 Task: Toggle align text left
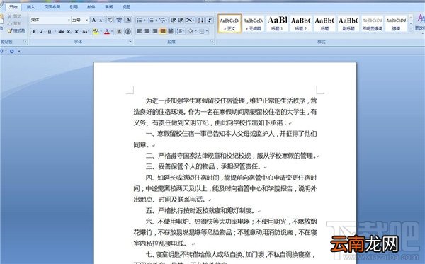tap(140, 31)
